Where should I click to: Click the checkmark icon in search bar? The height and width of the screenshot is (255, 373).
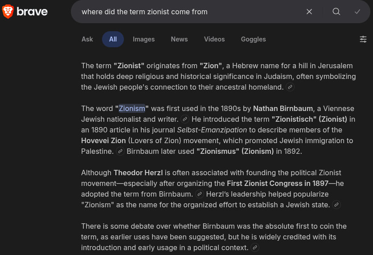(357, 12)
